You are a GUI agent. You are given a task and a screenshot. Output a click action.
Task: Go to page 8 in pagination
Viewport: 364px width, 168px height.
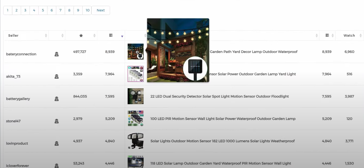pos(69,10)
